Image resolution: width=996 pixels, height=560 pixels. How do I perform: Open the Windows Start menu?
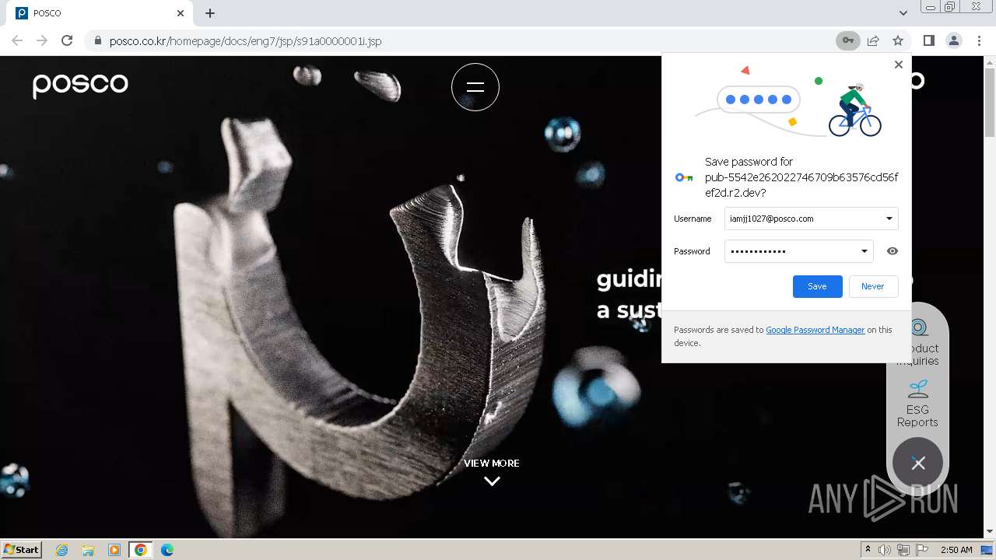click(21, 549)
